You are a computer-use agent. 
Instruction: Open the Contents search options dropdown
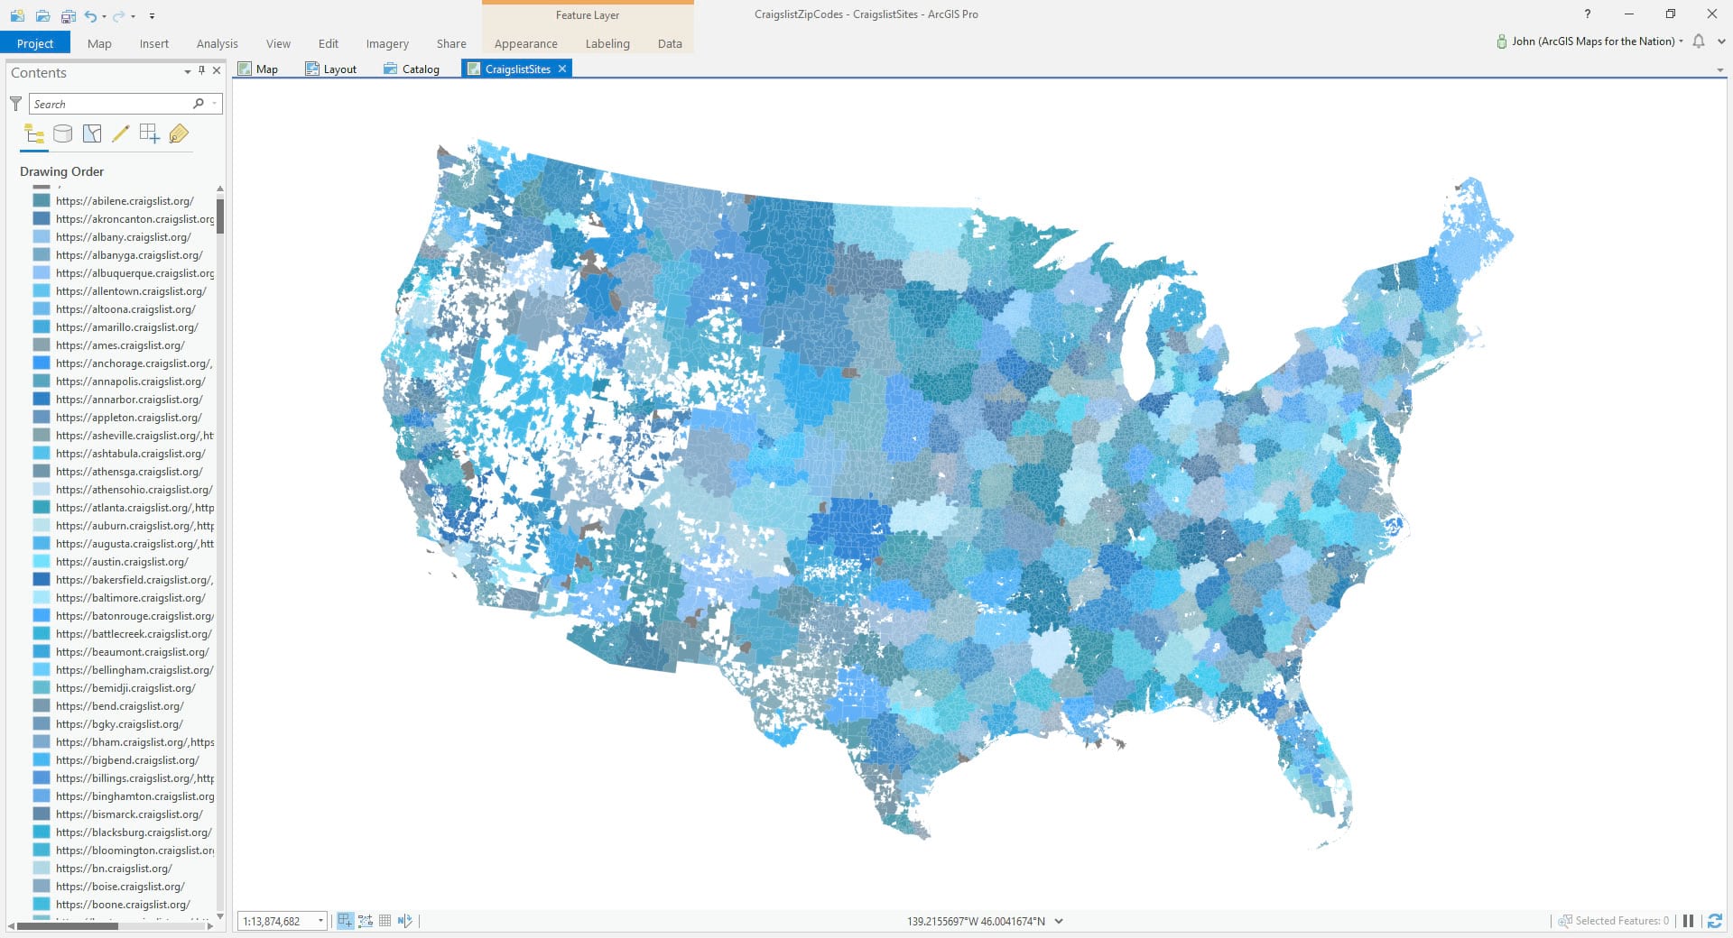pos(214,104)
